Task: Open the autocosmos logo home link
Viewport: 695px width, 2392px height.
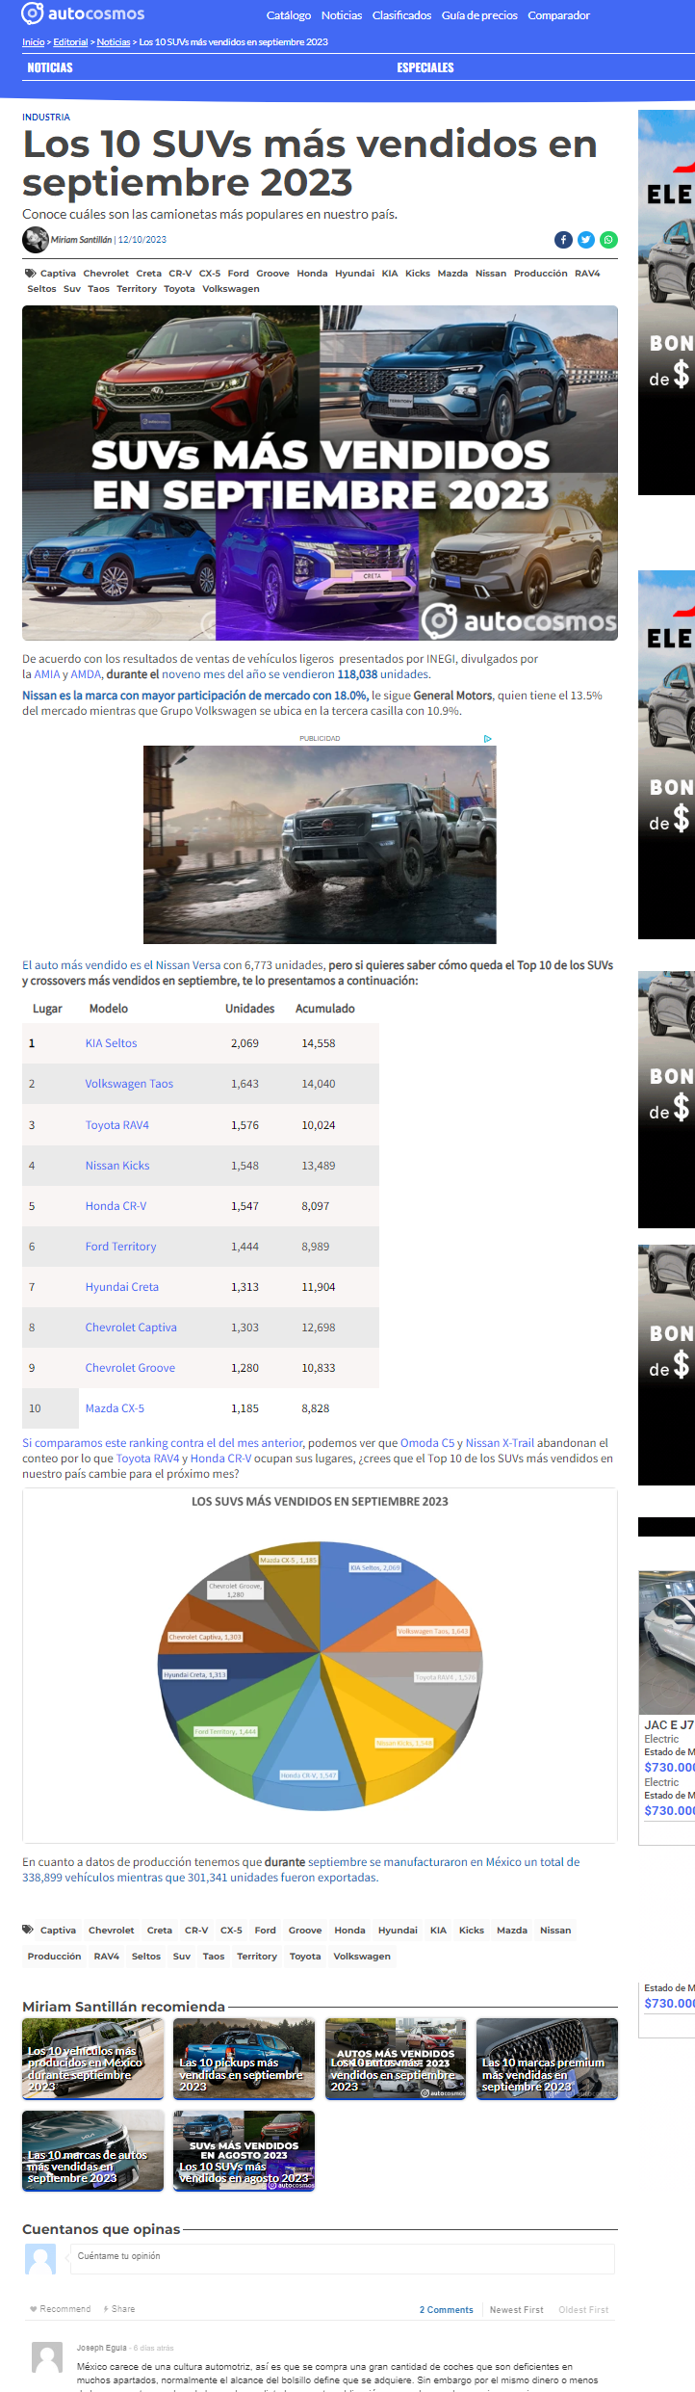Action: [83, 13]
